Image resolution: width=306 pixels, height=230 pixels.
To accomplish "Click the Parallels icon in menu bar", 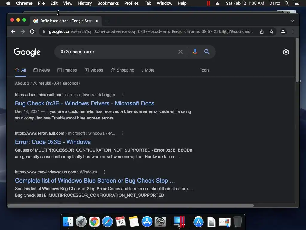I will click(x=208, y=3).
